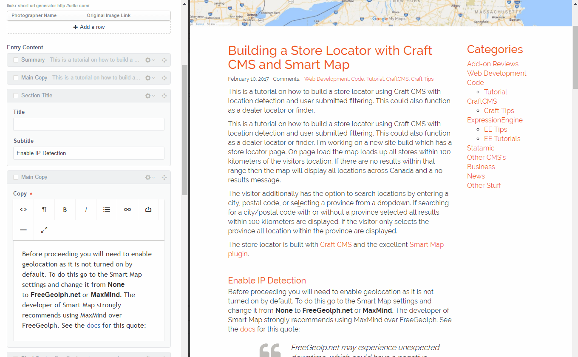Select the Summary block checkbox
The image size is (578, 357).
pyautogui.click(x=16, y=60)
